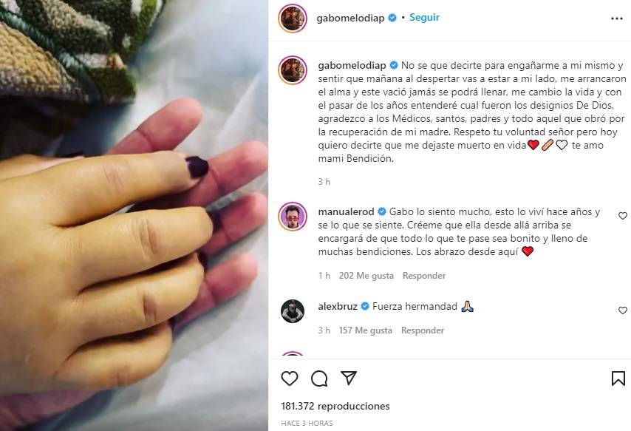Share post via paper plane icon

pos(349,379)
